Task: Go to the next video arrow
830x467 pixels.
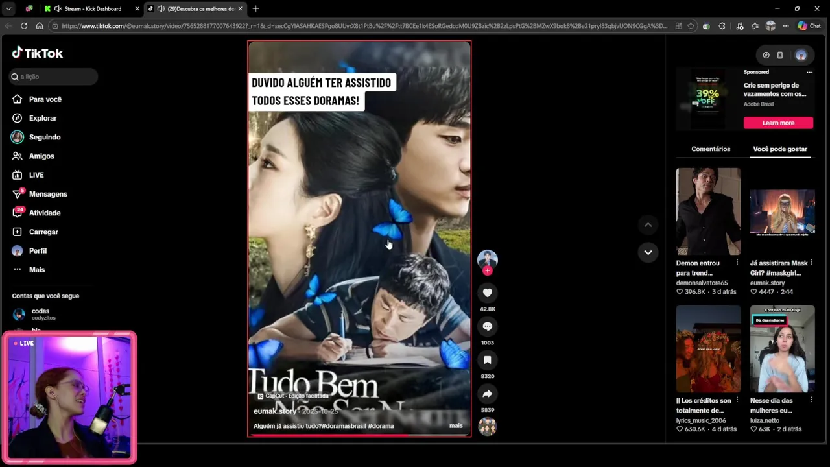Action: click(648, 252)
